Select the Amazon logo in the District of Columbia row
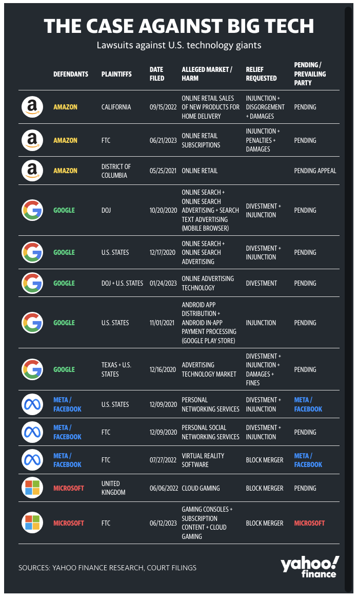Screen dimensions: 357x597 [32, 171]
